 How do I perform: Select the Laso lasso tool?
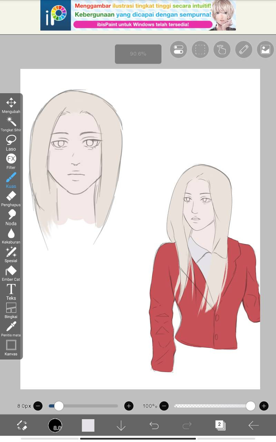11,143
